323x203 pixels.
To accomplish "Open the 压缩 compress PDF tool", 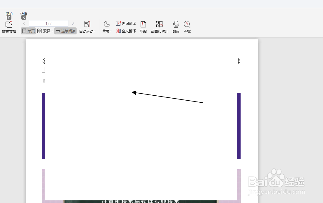I will [143, 27].
